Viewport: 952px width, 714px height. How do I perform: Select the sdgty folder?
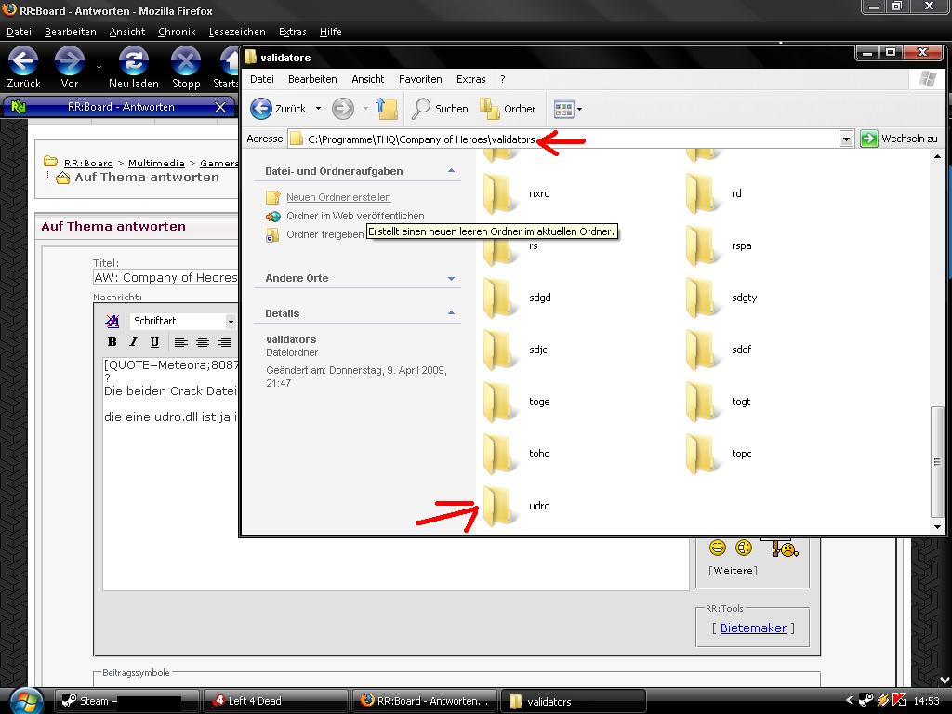click(721, 297)
